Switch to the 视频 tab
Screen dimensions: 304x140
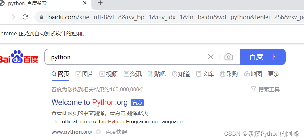[109, 74]
